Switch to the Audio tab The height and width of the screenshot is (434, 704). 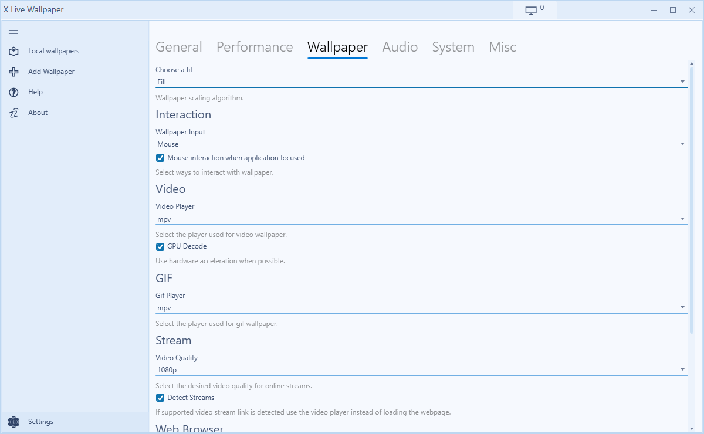[x=400, y=47]
